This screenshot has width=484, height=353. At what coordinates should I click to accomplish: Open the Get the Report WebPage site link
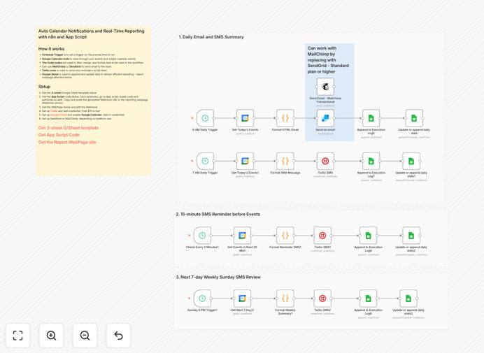pyautogui.click(x=67, y=143)
